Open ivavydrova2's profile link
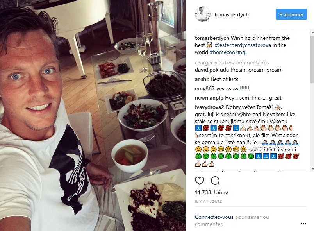The image size is (314, 231). click(209, 107)
